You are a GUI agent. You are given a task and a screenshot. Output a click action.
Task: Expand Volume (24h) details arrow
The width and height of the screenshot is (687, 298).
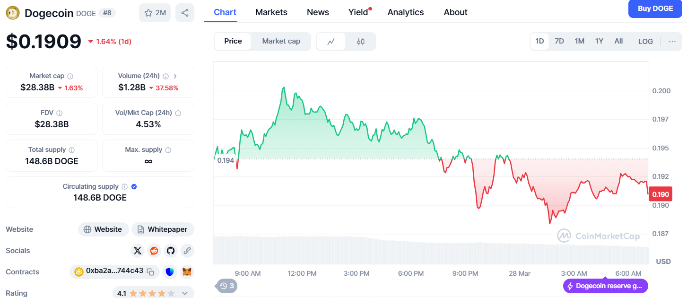point(175,76)
